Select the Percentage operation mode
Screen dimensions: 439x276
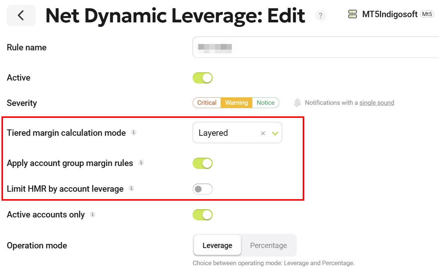pos(268,245)
